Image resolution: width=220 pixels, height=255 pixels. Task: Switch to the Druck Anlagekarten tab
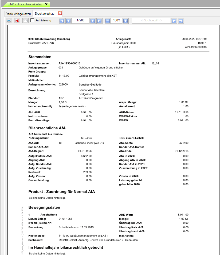pos(18,14)
